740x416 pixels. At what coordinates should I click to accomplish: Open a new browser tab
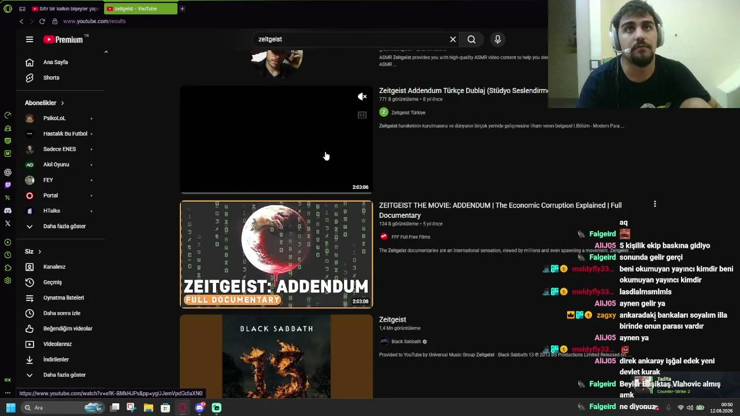point(182,9)
